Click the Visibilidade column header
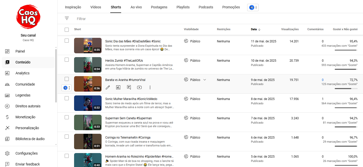Screen dimensions: 363x167 [191, 29]
